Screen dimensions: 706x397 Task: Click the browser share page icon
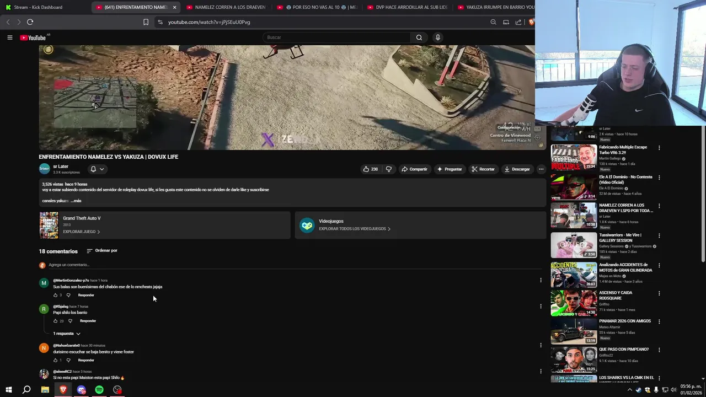pos(518,22)
